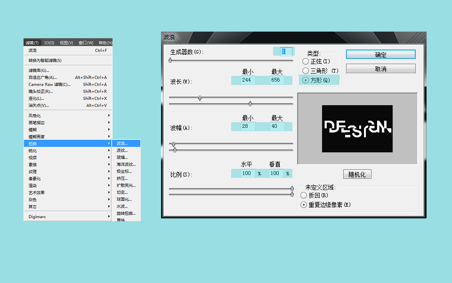Click the wavelength maximum field showing 656
452x283 pixels.
(x=277, y=80)
